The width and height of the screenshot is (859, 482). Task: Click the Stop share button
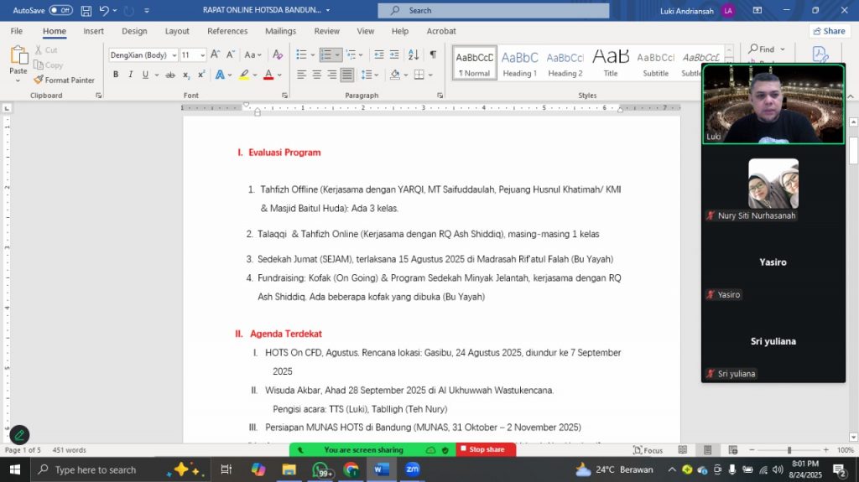[x=486, y=449]
